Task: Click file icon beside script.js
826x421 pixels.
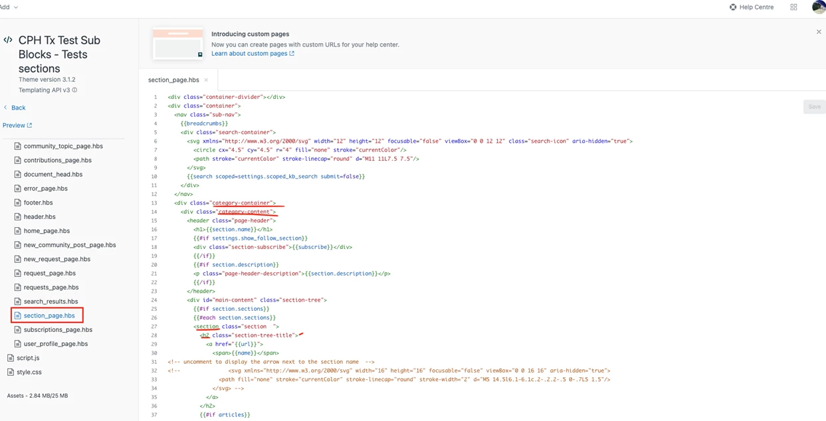Action: pos(11,358)
